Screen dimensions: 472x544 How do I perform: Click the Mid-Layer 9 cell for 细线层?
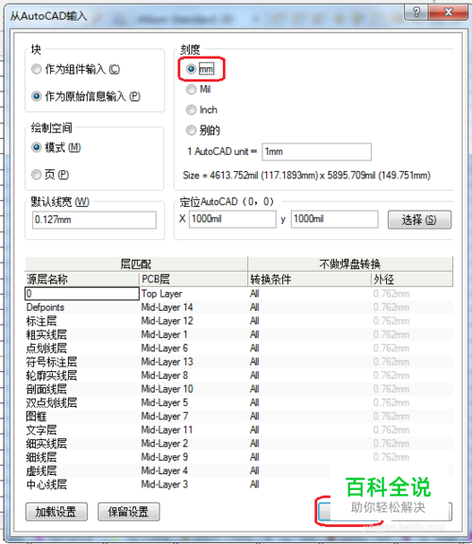click(194, 457)
